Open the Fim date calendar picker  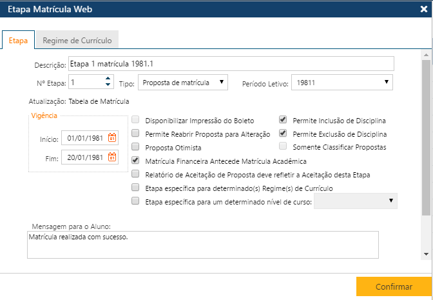click(x=112, y=157)
